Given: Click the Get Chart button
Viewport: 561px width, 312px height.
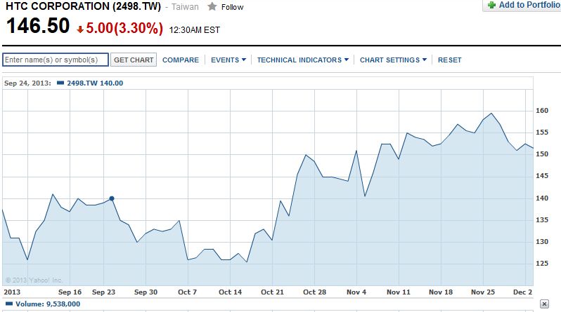Looking at the screenshot, I should point(134,60).
